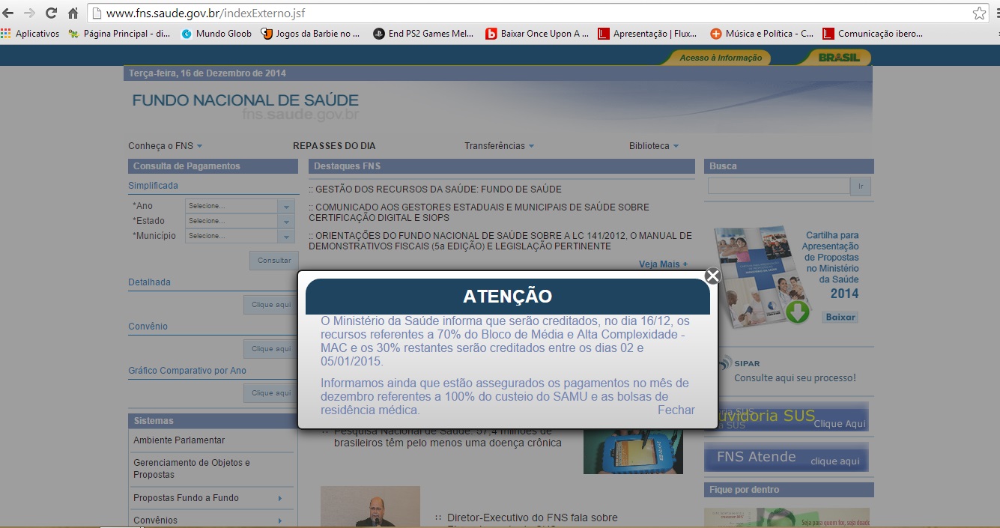
Task: Click the Diretor-Executivo news photo thumbnail
Action: pos(370,507)
